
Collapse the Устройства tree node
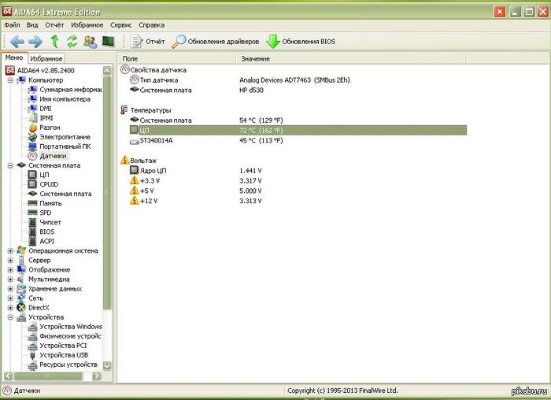click(x=10, y=317)
